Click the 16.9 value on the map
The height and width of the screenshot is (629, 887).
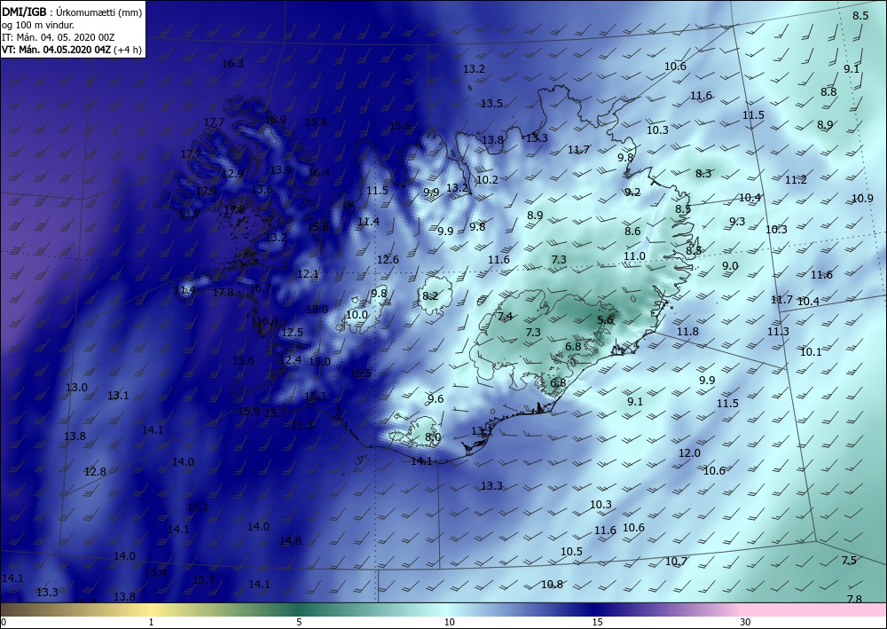click(275, 120)
